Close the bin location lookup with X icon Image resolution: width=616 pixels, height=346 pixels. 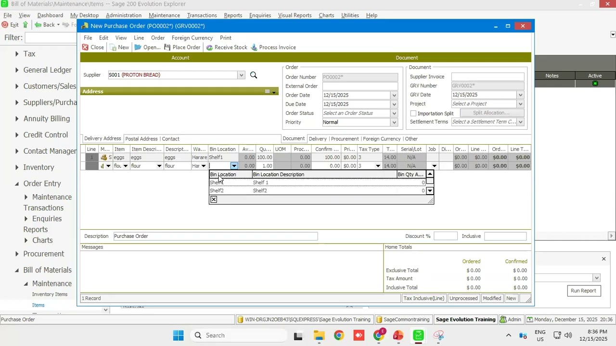tap(214, 199)
